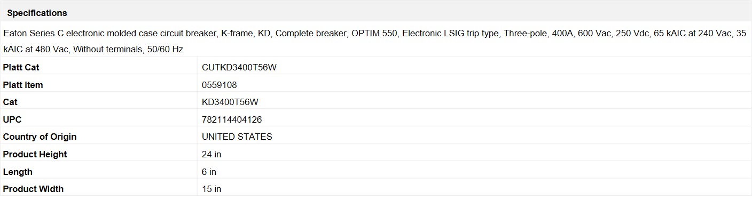Image resolution: width=752 pixels, height=200 pixels.
Task: Click the Eaton Series C product description
Action: 375,41
